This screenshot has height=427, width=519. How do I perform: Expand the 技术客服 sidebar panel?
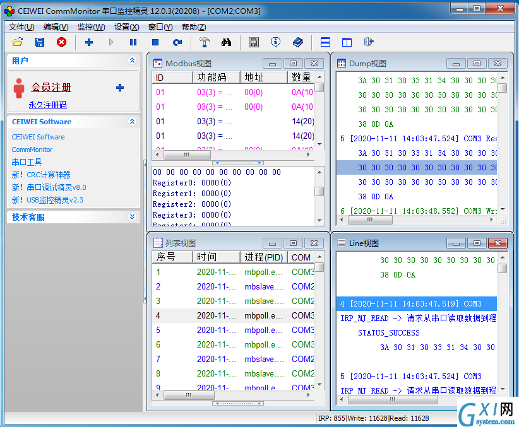coord(132,217)
